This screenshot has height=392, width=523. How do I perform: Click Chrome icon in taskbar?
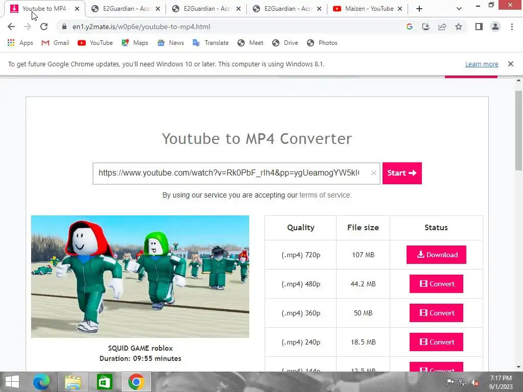136,382
